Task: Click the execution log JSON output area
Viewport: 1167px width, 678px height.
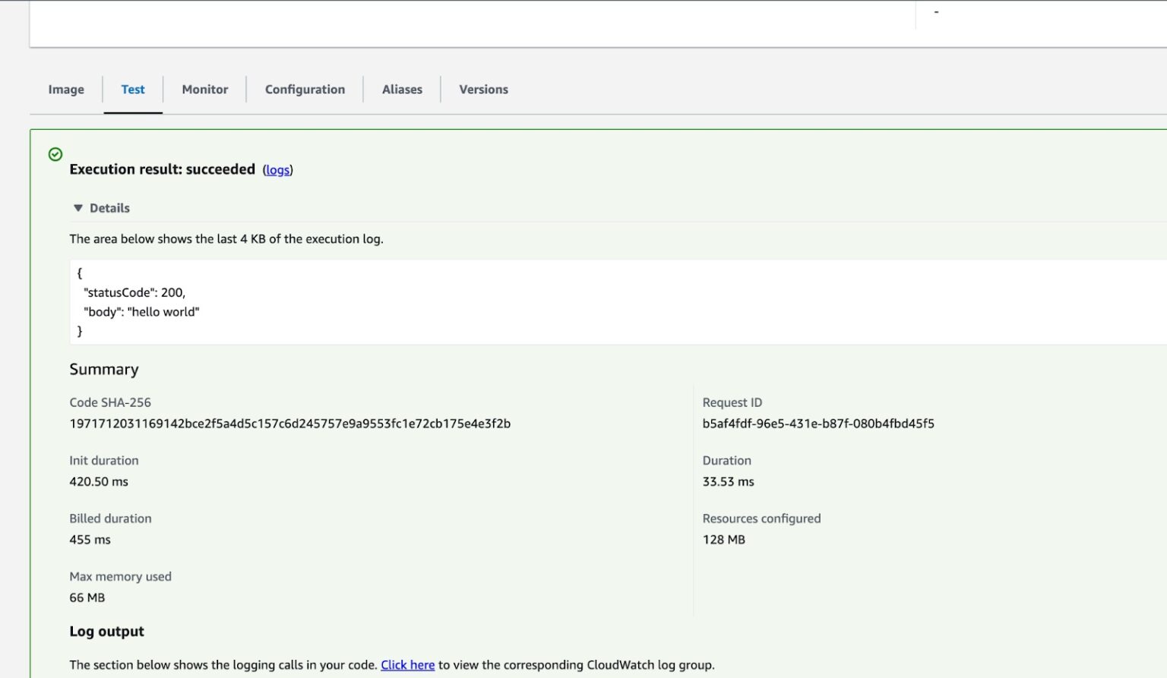Action: [x=304, y=302]
